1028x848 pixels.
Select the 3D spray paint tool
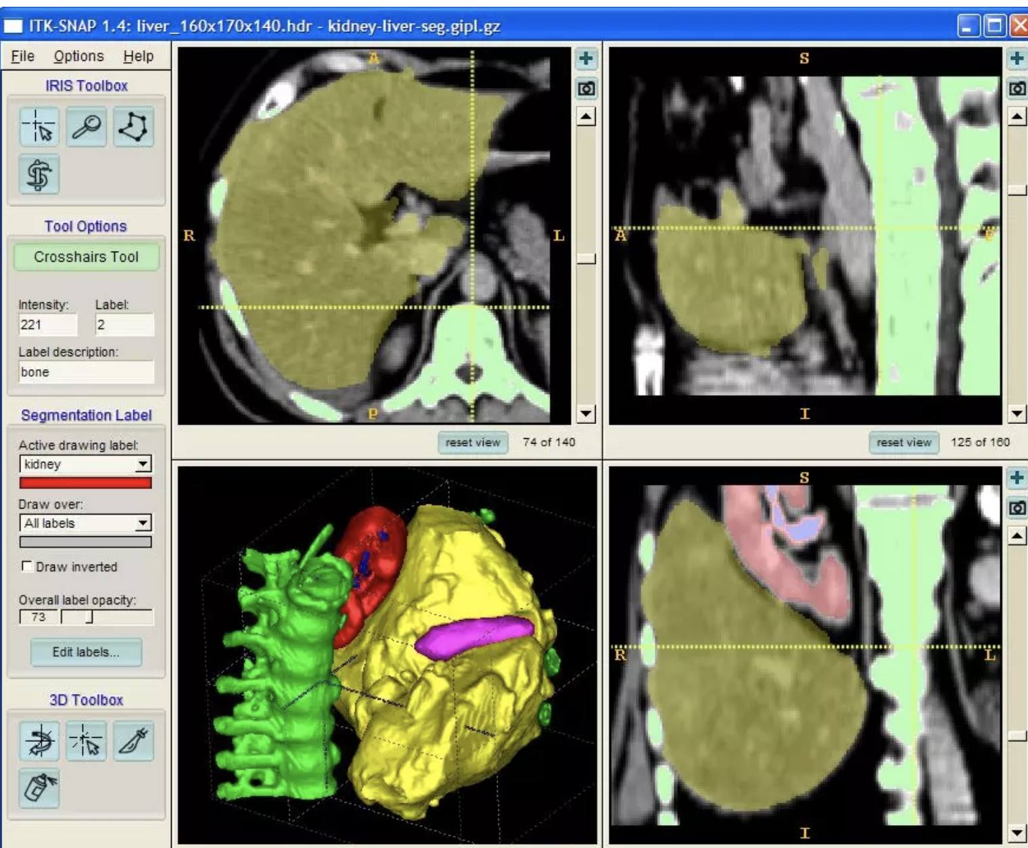pos(39,788)
